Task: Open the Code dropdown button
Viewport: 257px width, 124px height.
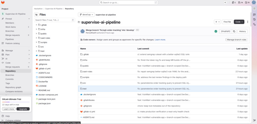Action: click(x=239, y=22)
